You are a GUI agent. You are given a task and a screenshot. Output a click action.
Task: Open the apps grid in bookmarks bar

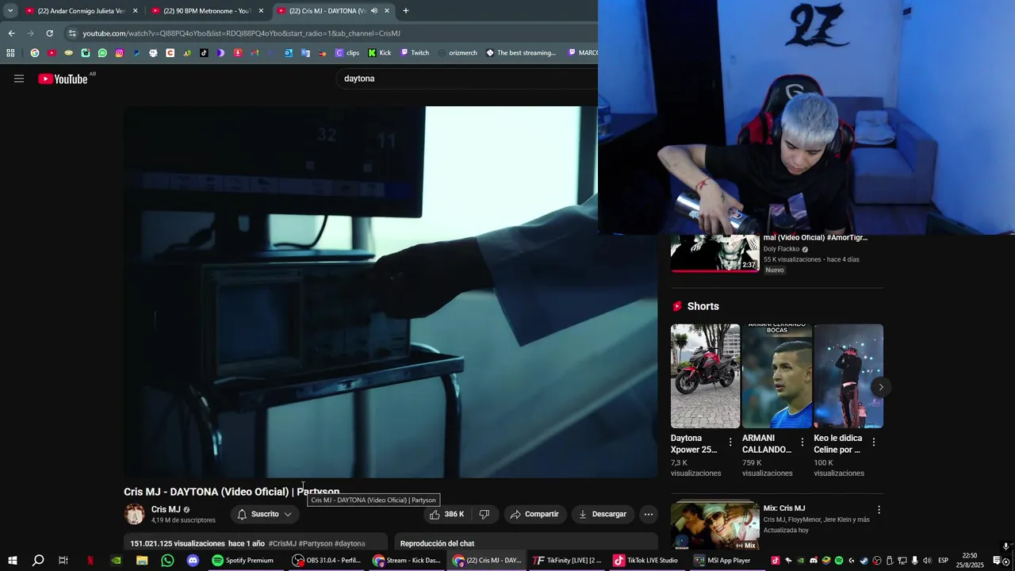(10, 53)
